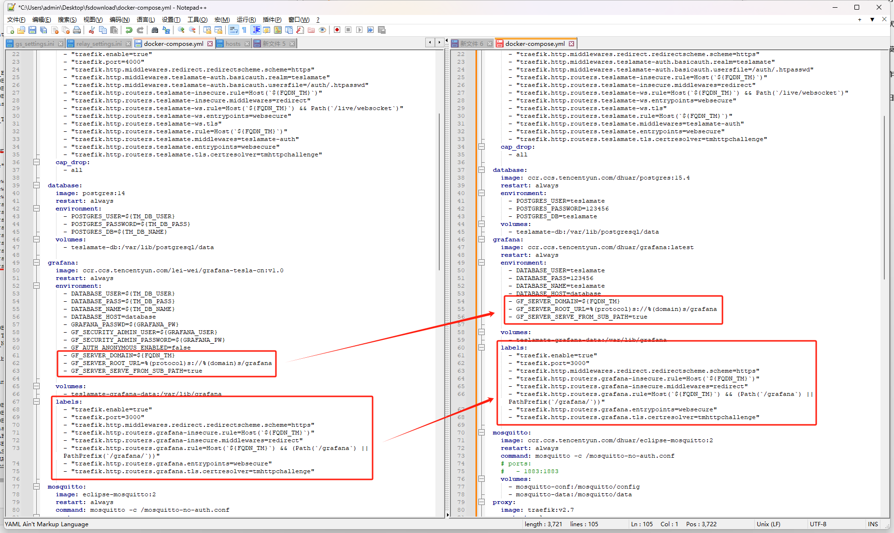Close the relay_settings.ini tab

pos(128,43)
